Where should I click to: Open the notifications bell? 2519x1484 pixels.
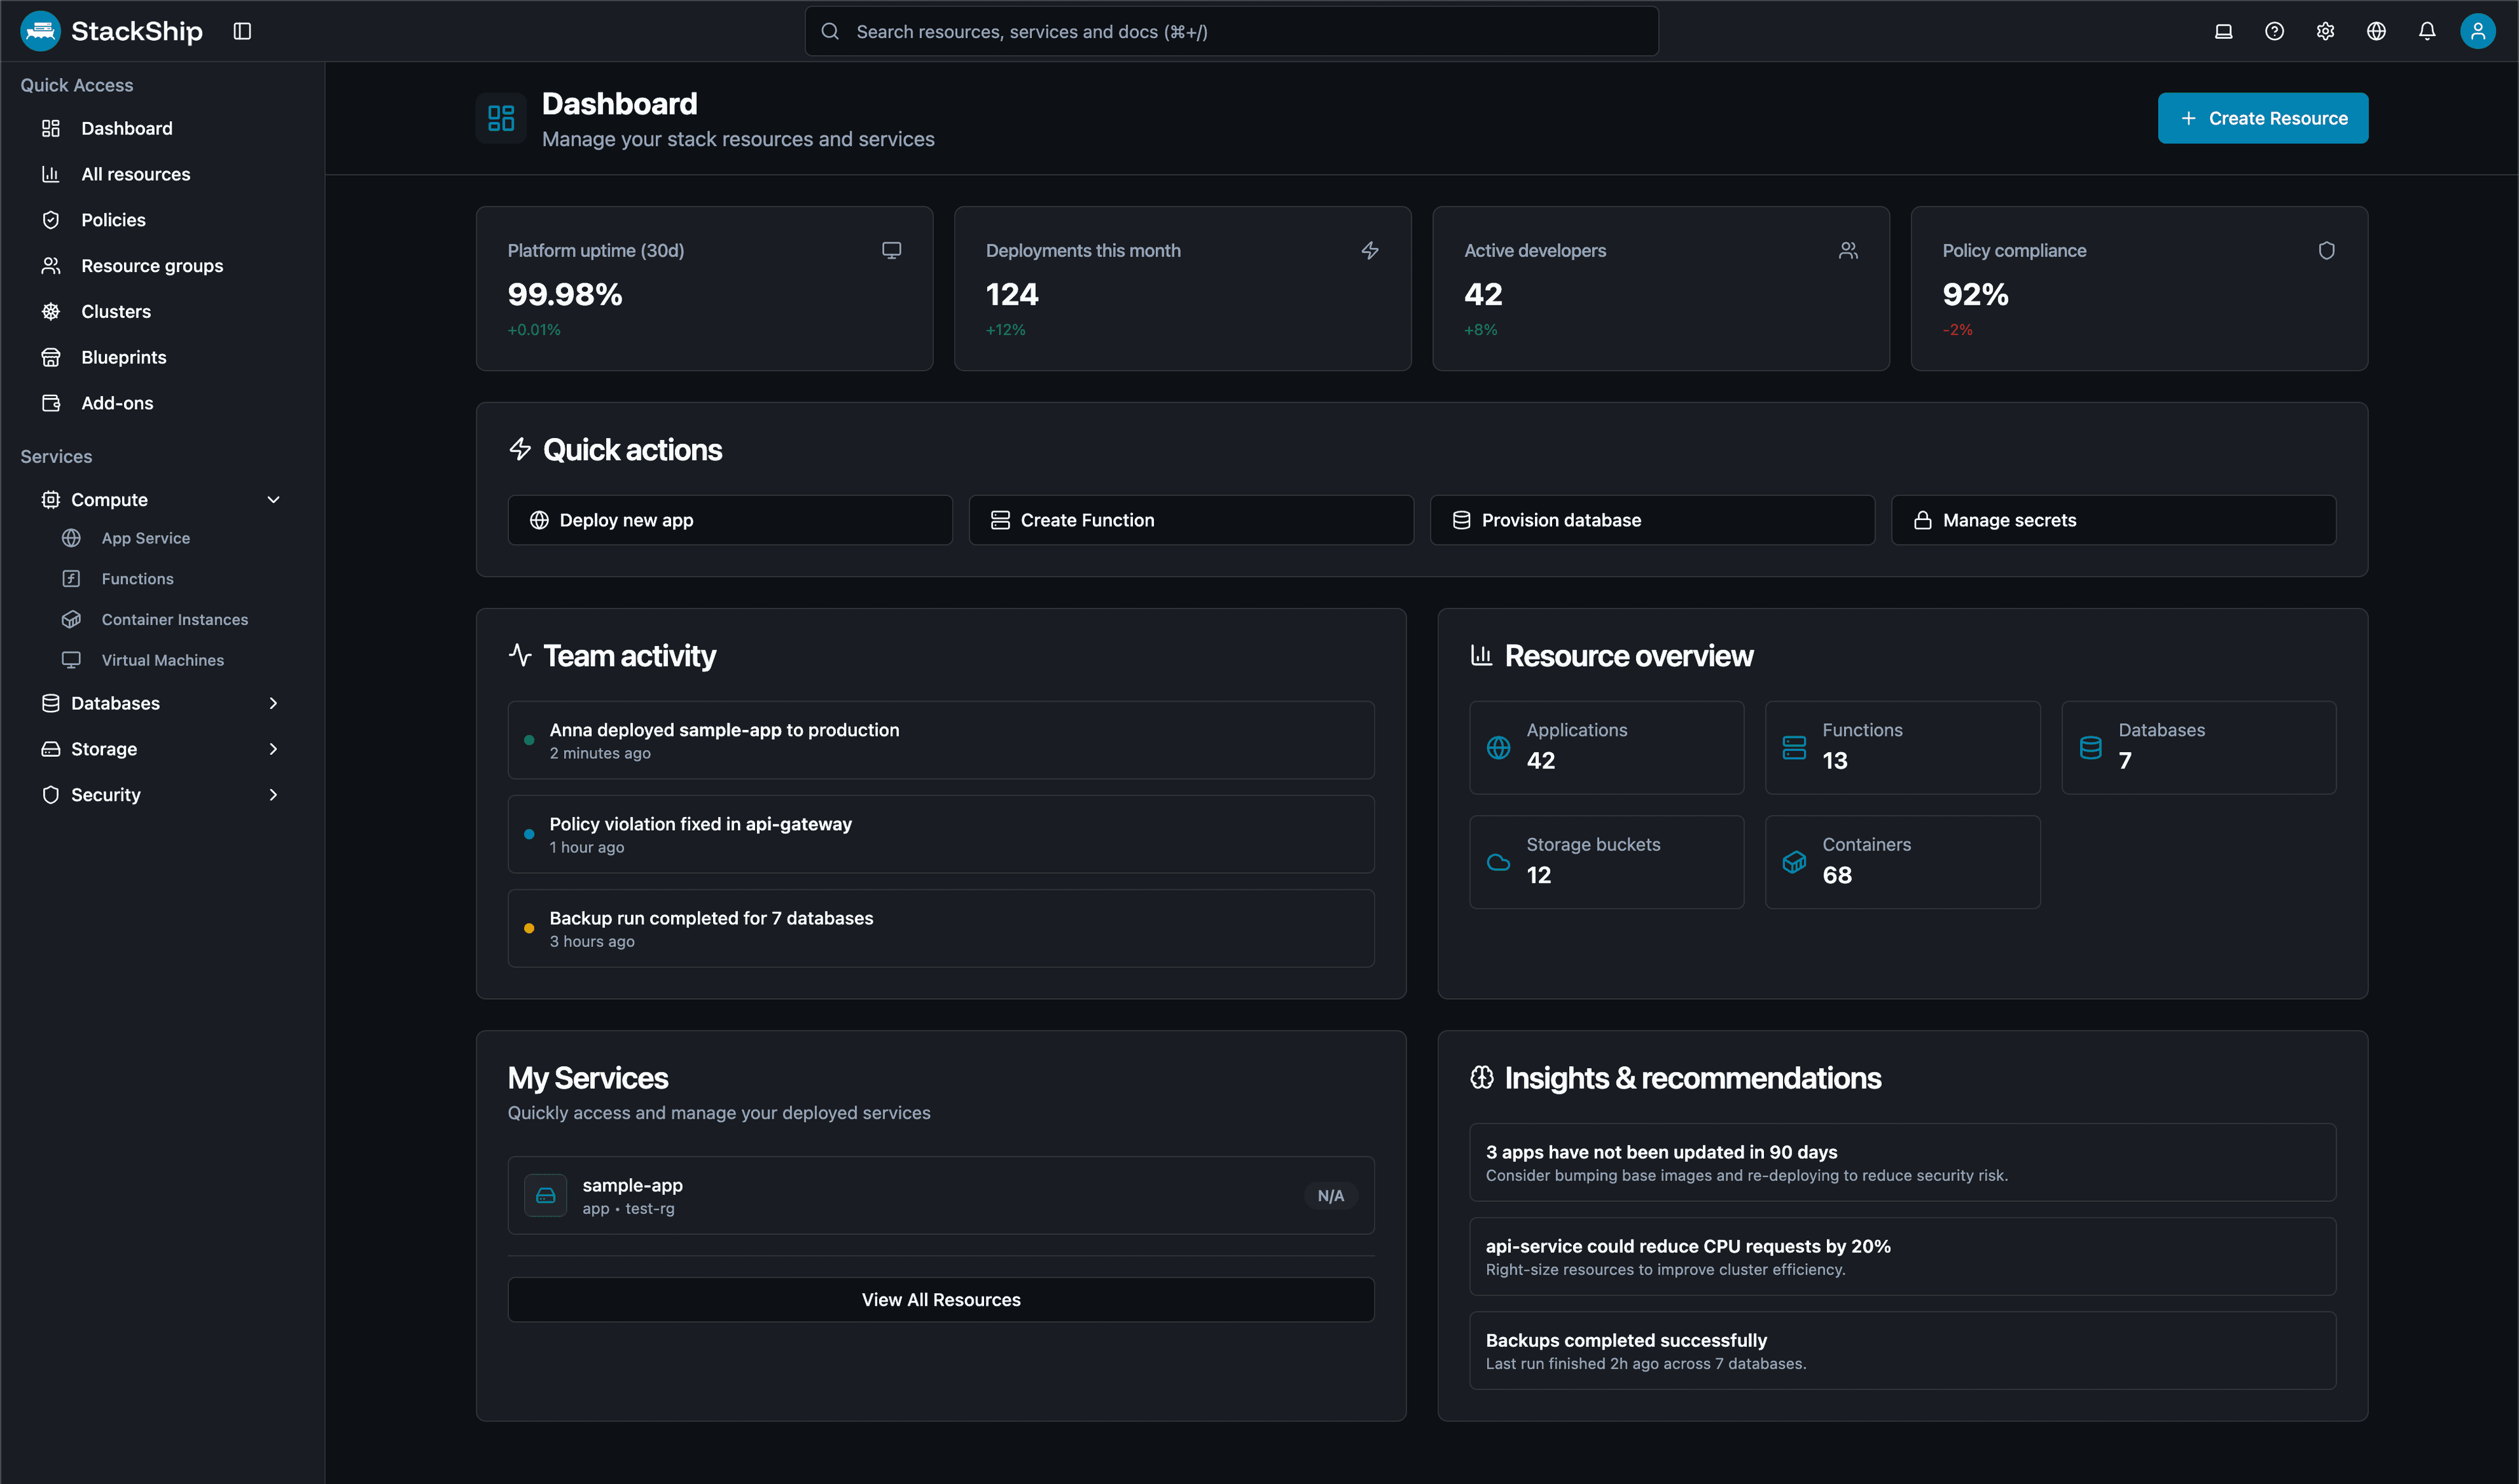point(2426,31)
